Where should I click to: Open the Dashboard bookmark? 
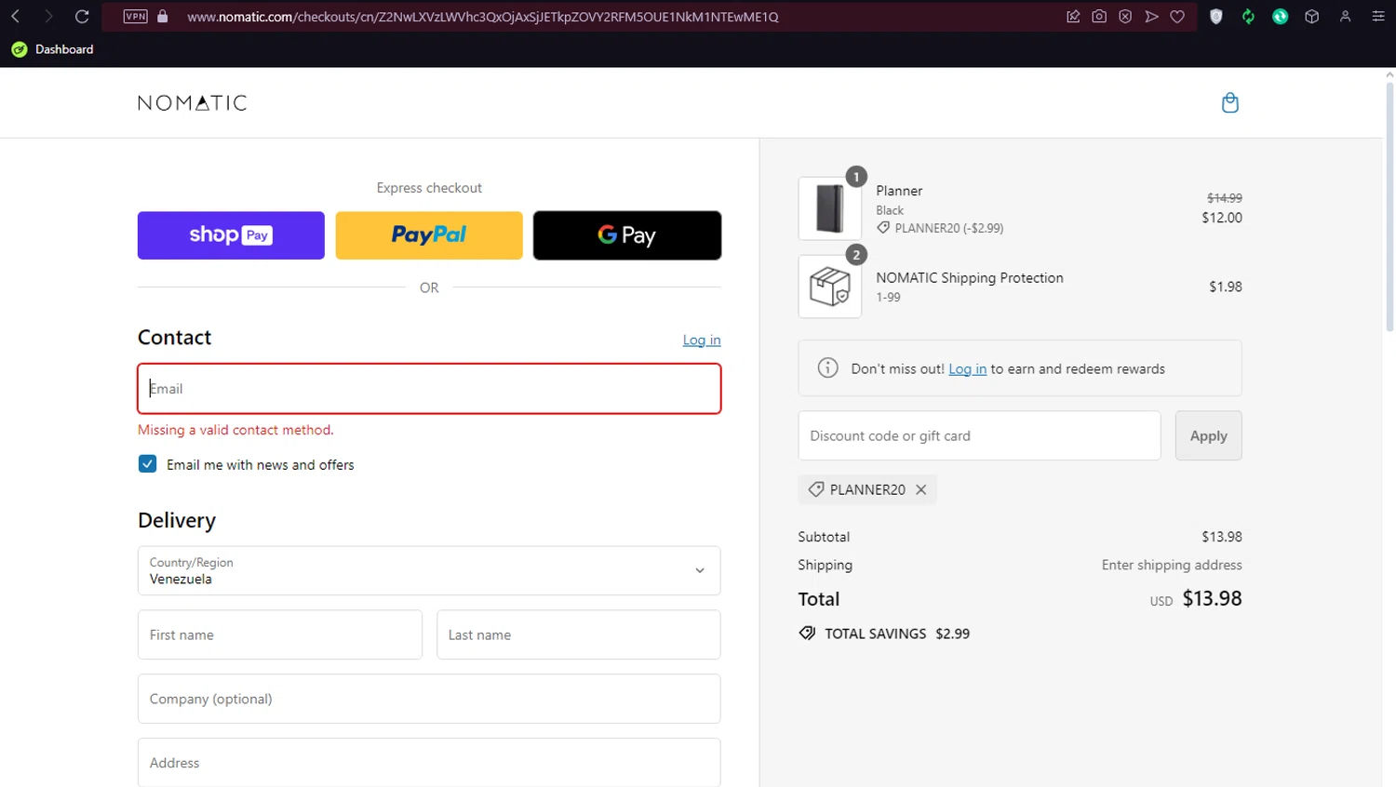point(53,49)
